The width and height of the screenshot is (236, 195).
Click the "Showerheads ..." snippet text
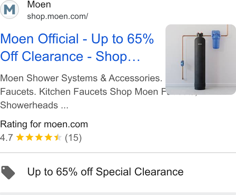(34, 105)
